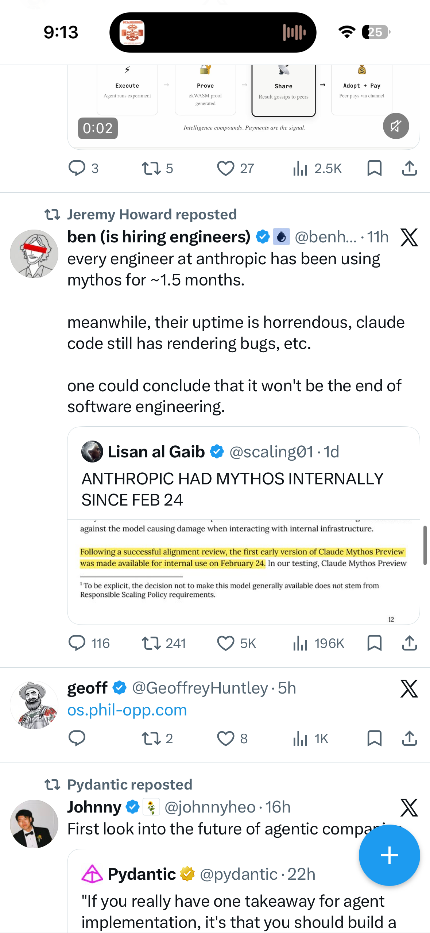
Task: Open Grok menu on geoff's tweet
Action: coord(409,688)
